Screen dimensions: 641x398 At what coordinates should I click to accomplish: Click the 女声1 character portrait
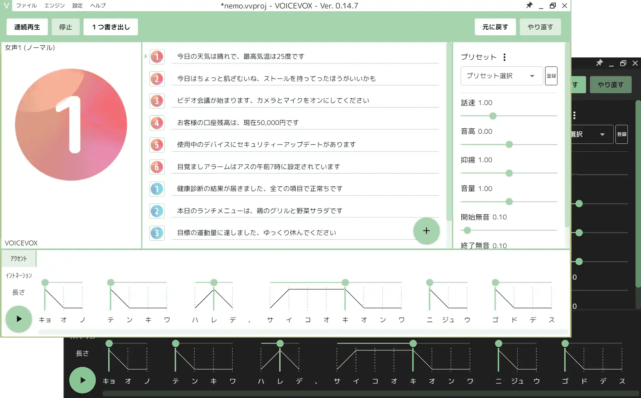point(71,125)
